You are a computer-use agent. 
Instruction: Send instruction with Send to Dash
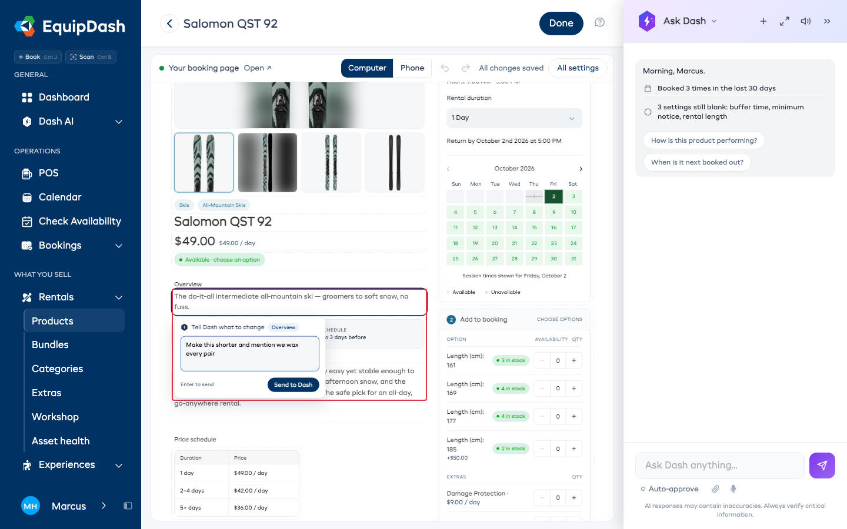(293, 385)
